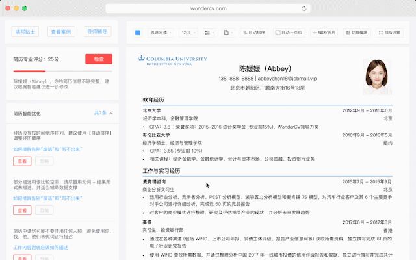Screen dimensions: 416x260
Task: Reload the wondercv.com page
Action: tap(304, 8)
